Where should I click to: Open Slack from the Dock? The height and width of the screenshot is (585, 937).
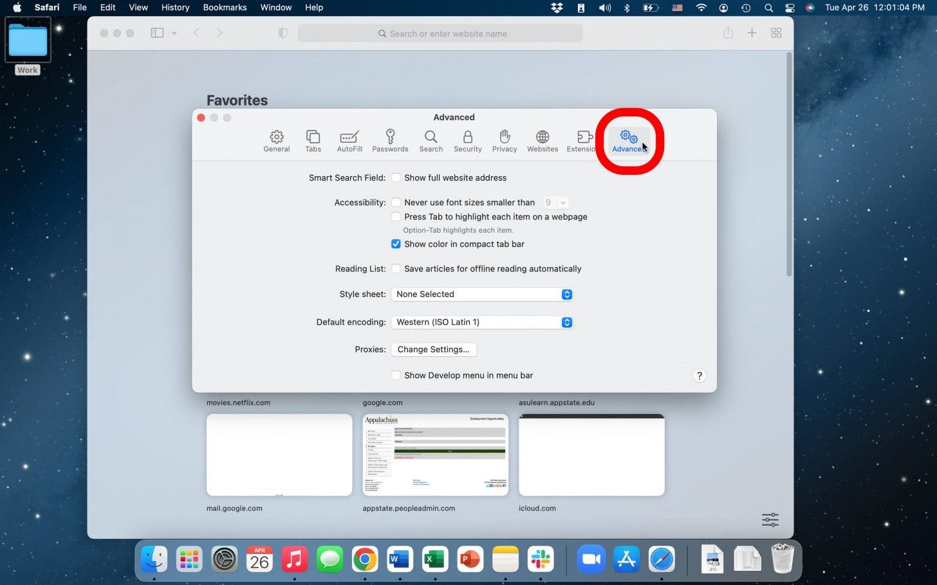coord(541,559)
